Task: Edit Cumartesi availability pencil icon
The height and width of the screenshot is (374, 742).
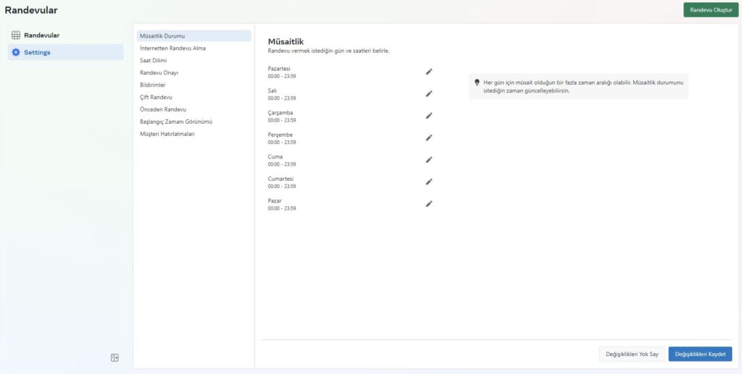Action: click(429, 182)
